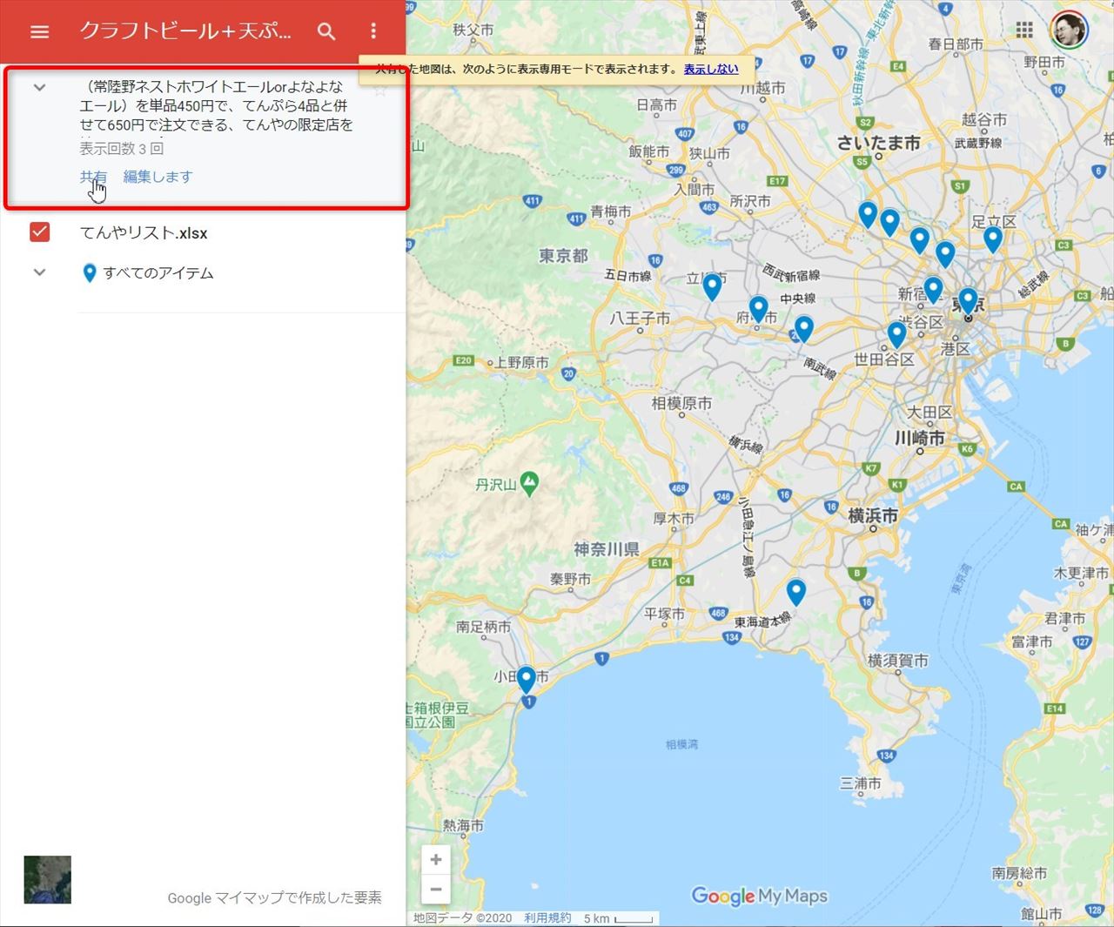Click the map title クラフトビール+天ぷ...
Viewport: 1114px width, 927px height.
pos(185,31)
